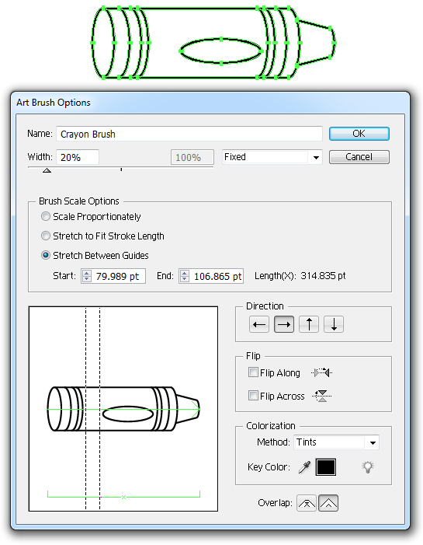Click the Start guide stepper arrows

(x=86, y=276)
